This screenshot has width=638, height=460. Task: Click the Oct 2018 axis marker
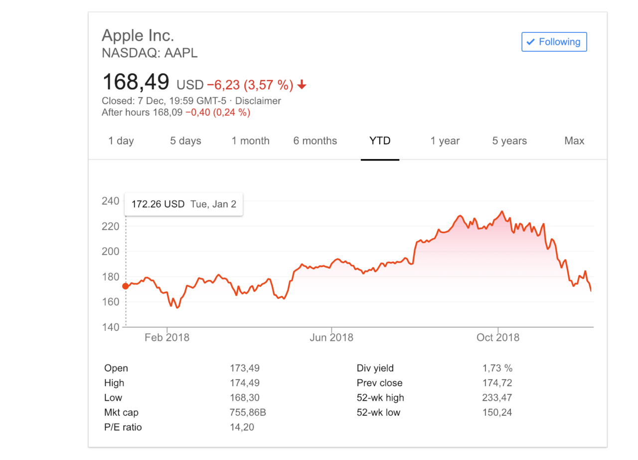click(498, 337)
